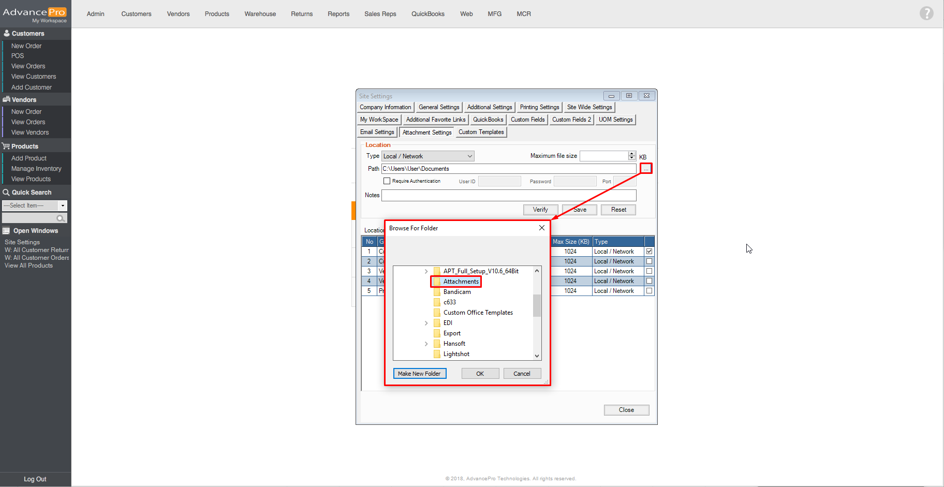Screen dimensions: 944x487
Task: Click the Bandicam folder icon
Action: (437, 292)
